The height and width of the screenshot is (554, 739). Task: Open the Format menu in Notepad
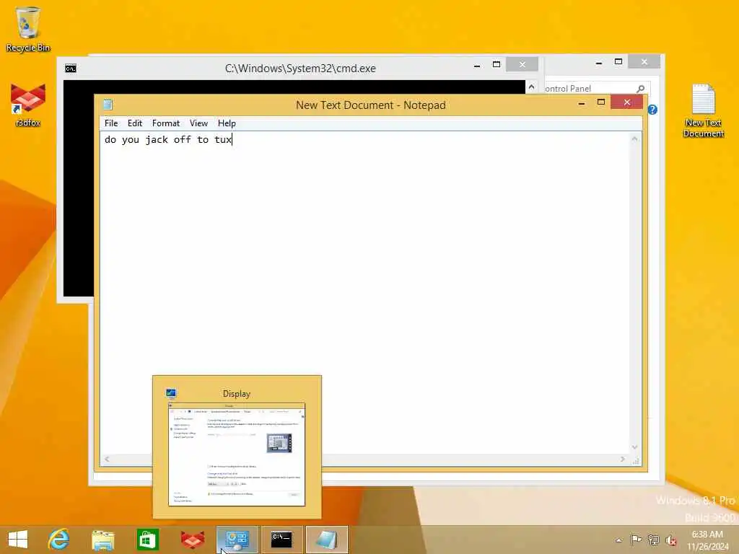coord(166,123)
